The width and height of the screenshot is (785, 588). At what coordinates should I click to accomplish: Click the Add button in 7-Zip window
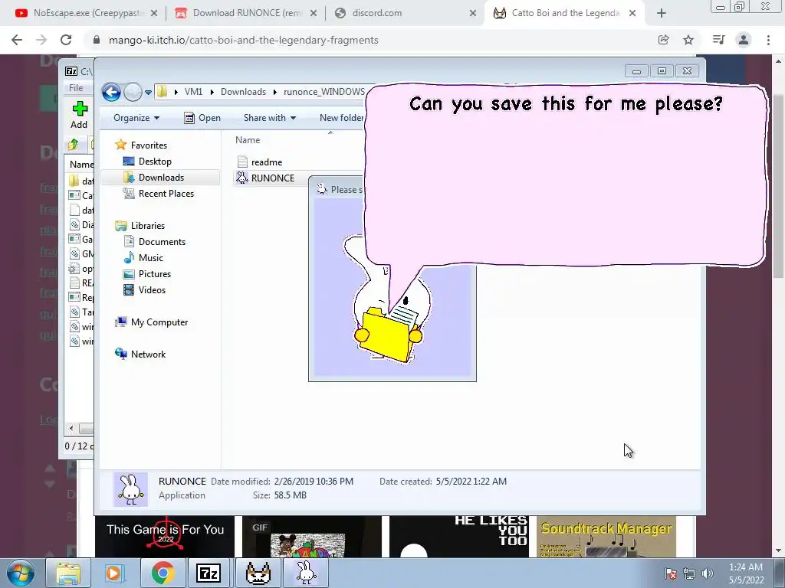(x=79, y=115)
